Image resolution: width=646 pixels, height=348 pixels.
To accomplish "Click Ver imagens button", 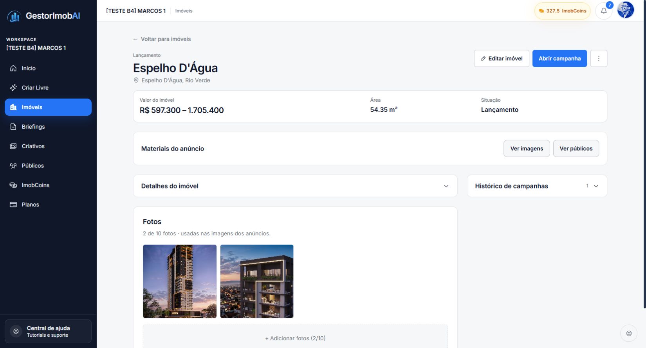I will (527, 149).
